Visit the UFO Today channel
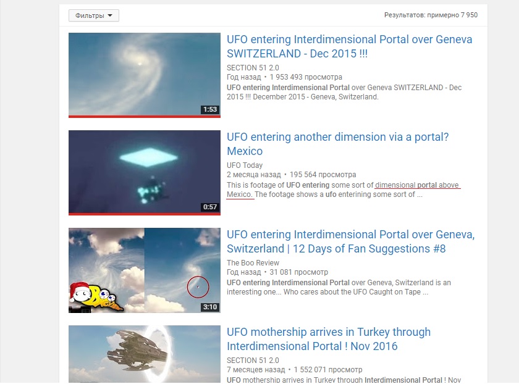The image size is (519, 384). [245, 165]
